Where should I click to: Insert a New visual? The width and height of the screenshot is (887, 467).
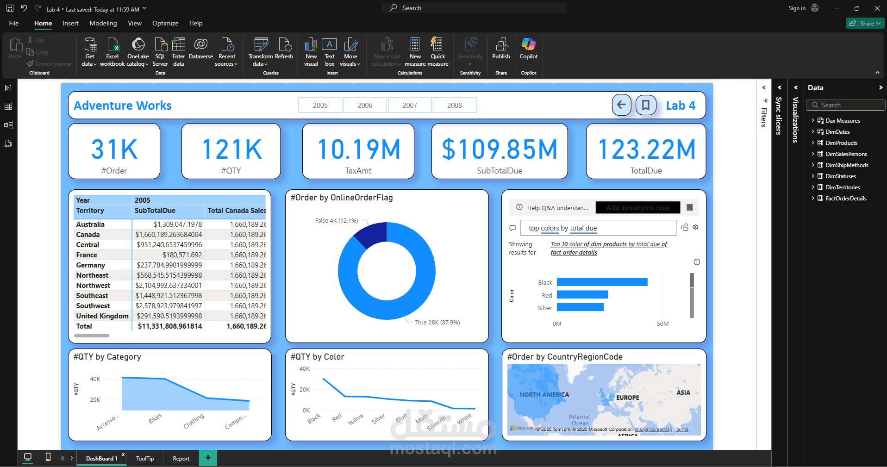click(311, 51)
